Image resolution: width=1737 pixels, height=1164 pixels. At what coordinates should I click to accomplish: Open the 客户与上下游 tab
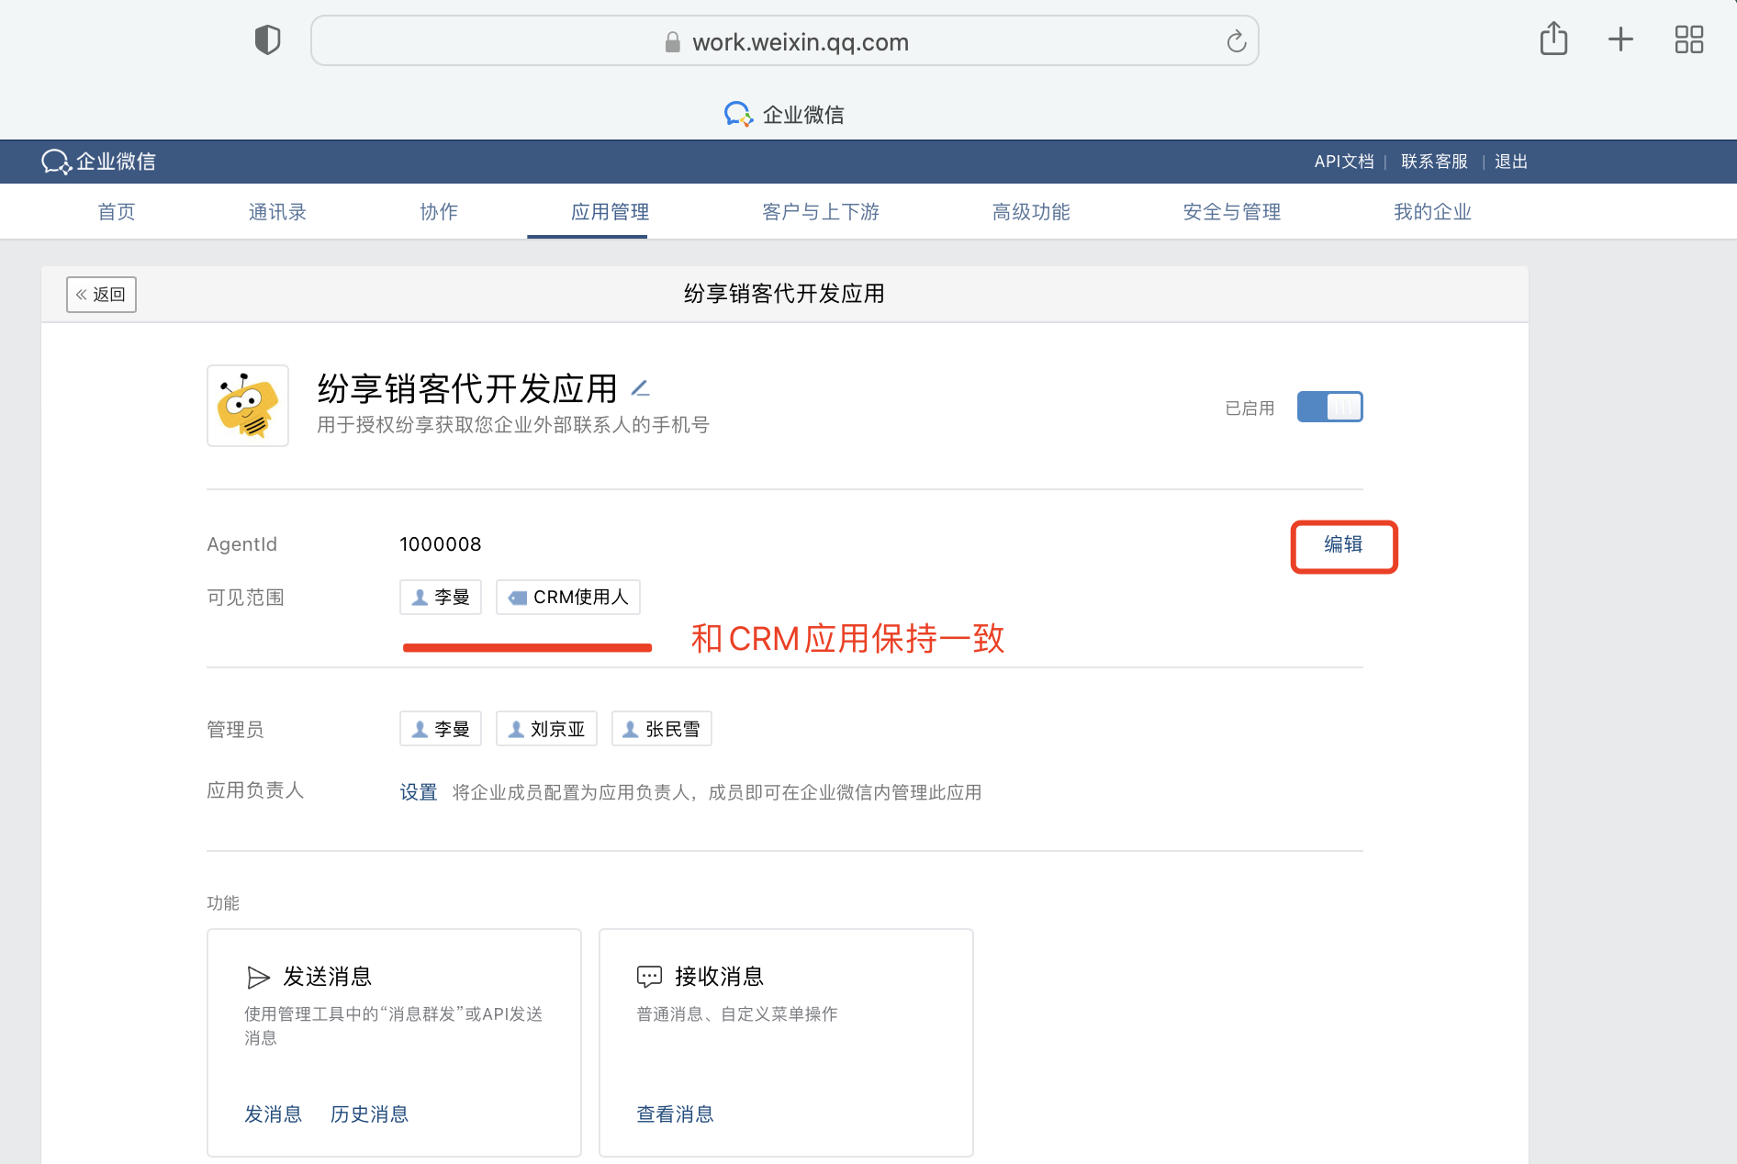(x=821, y=212)
